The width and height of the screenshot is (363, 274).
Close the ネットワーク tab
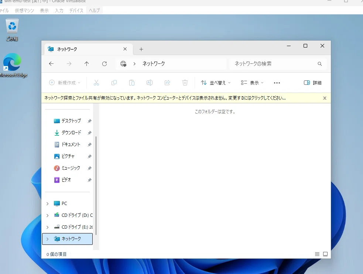125,49
